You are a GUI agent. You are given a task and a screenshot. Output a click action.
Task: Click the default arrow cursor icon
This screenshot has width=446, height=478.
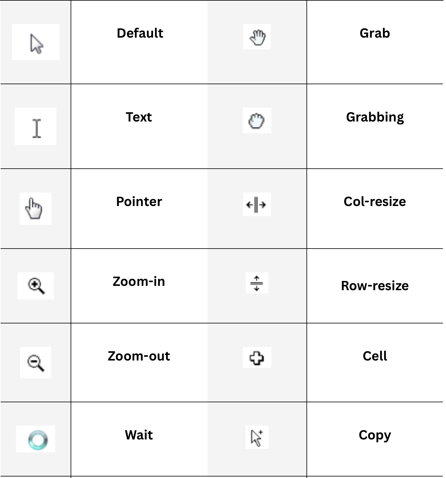(x=37, y=44)
